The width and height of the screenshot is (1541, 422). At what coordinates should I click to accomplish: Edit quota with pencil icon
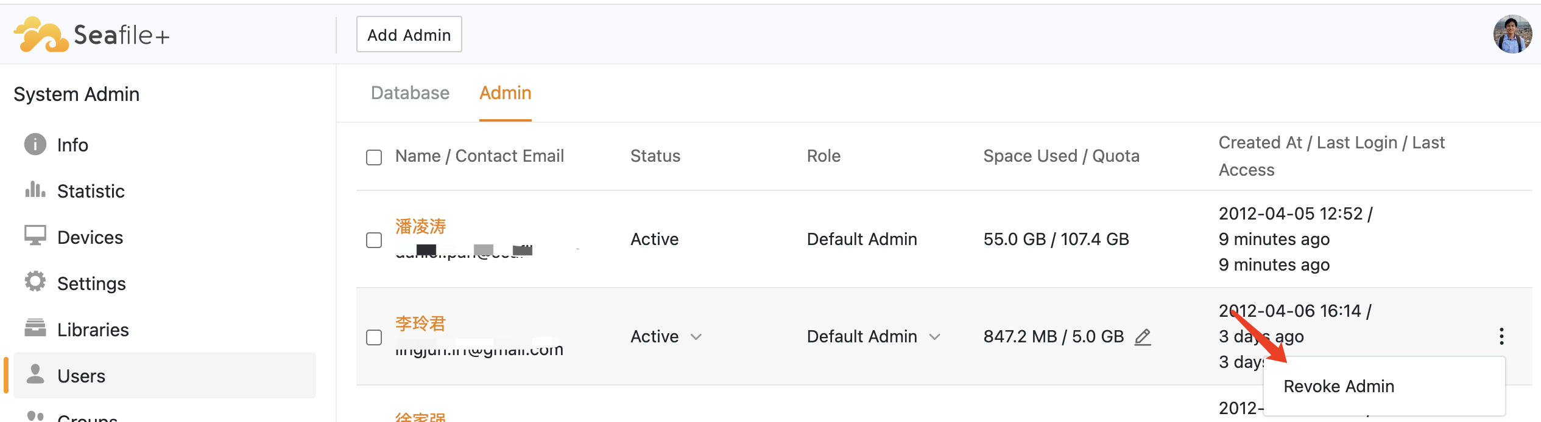pos(1143,337)
